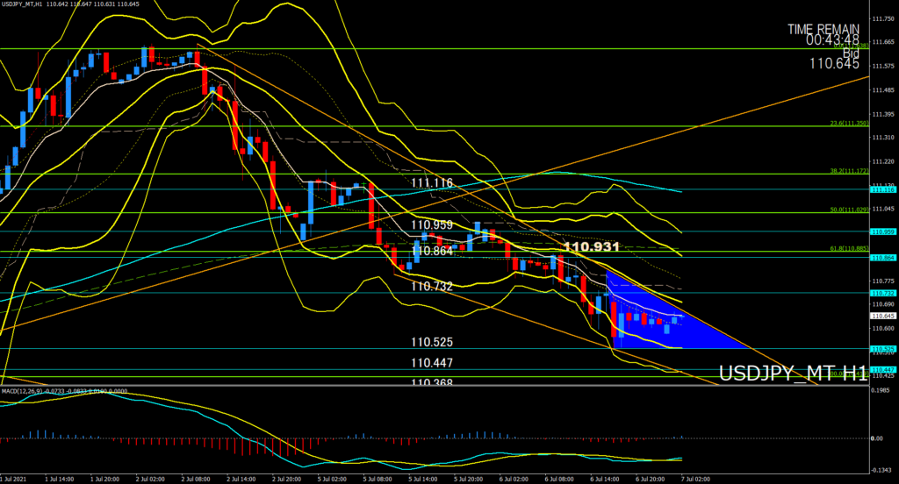Select the 5 Jul 08:00 time axis label
The image size is (899, 484).
(378, 479)
